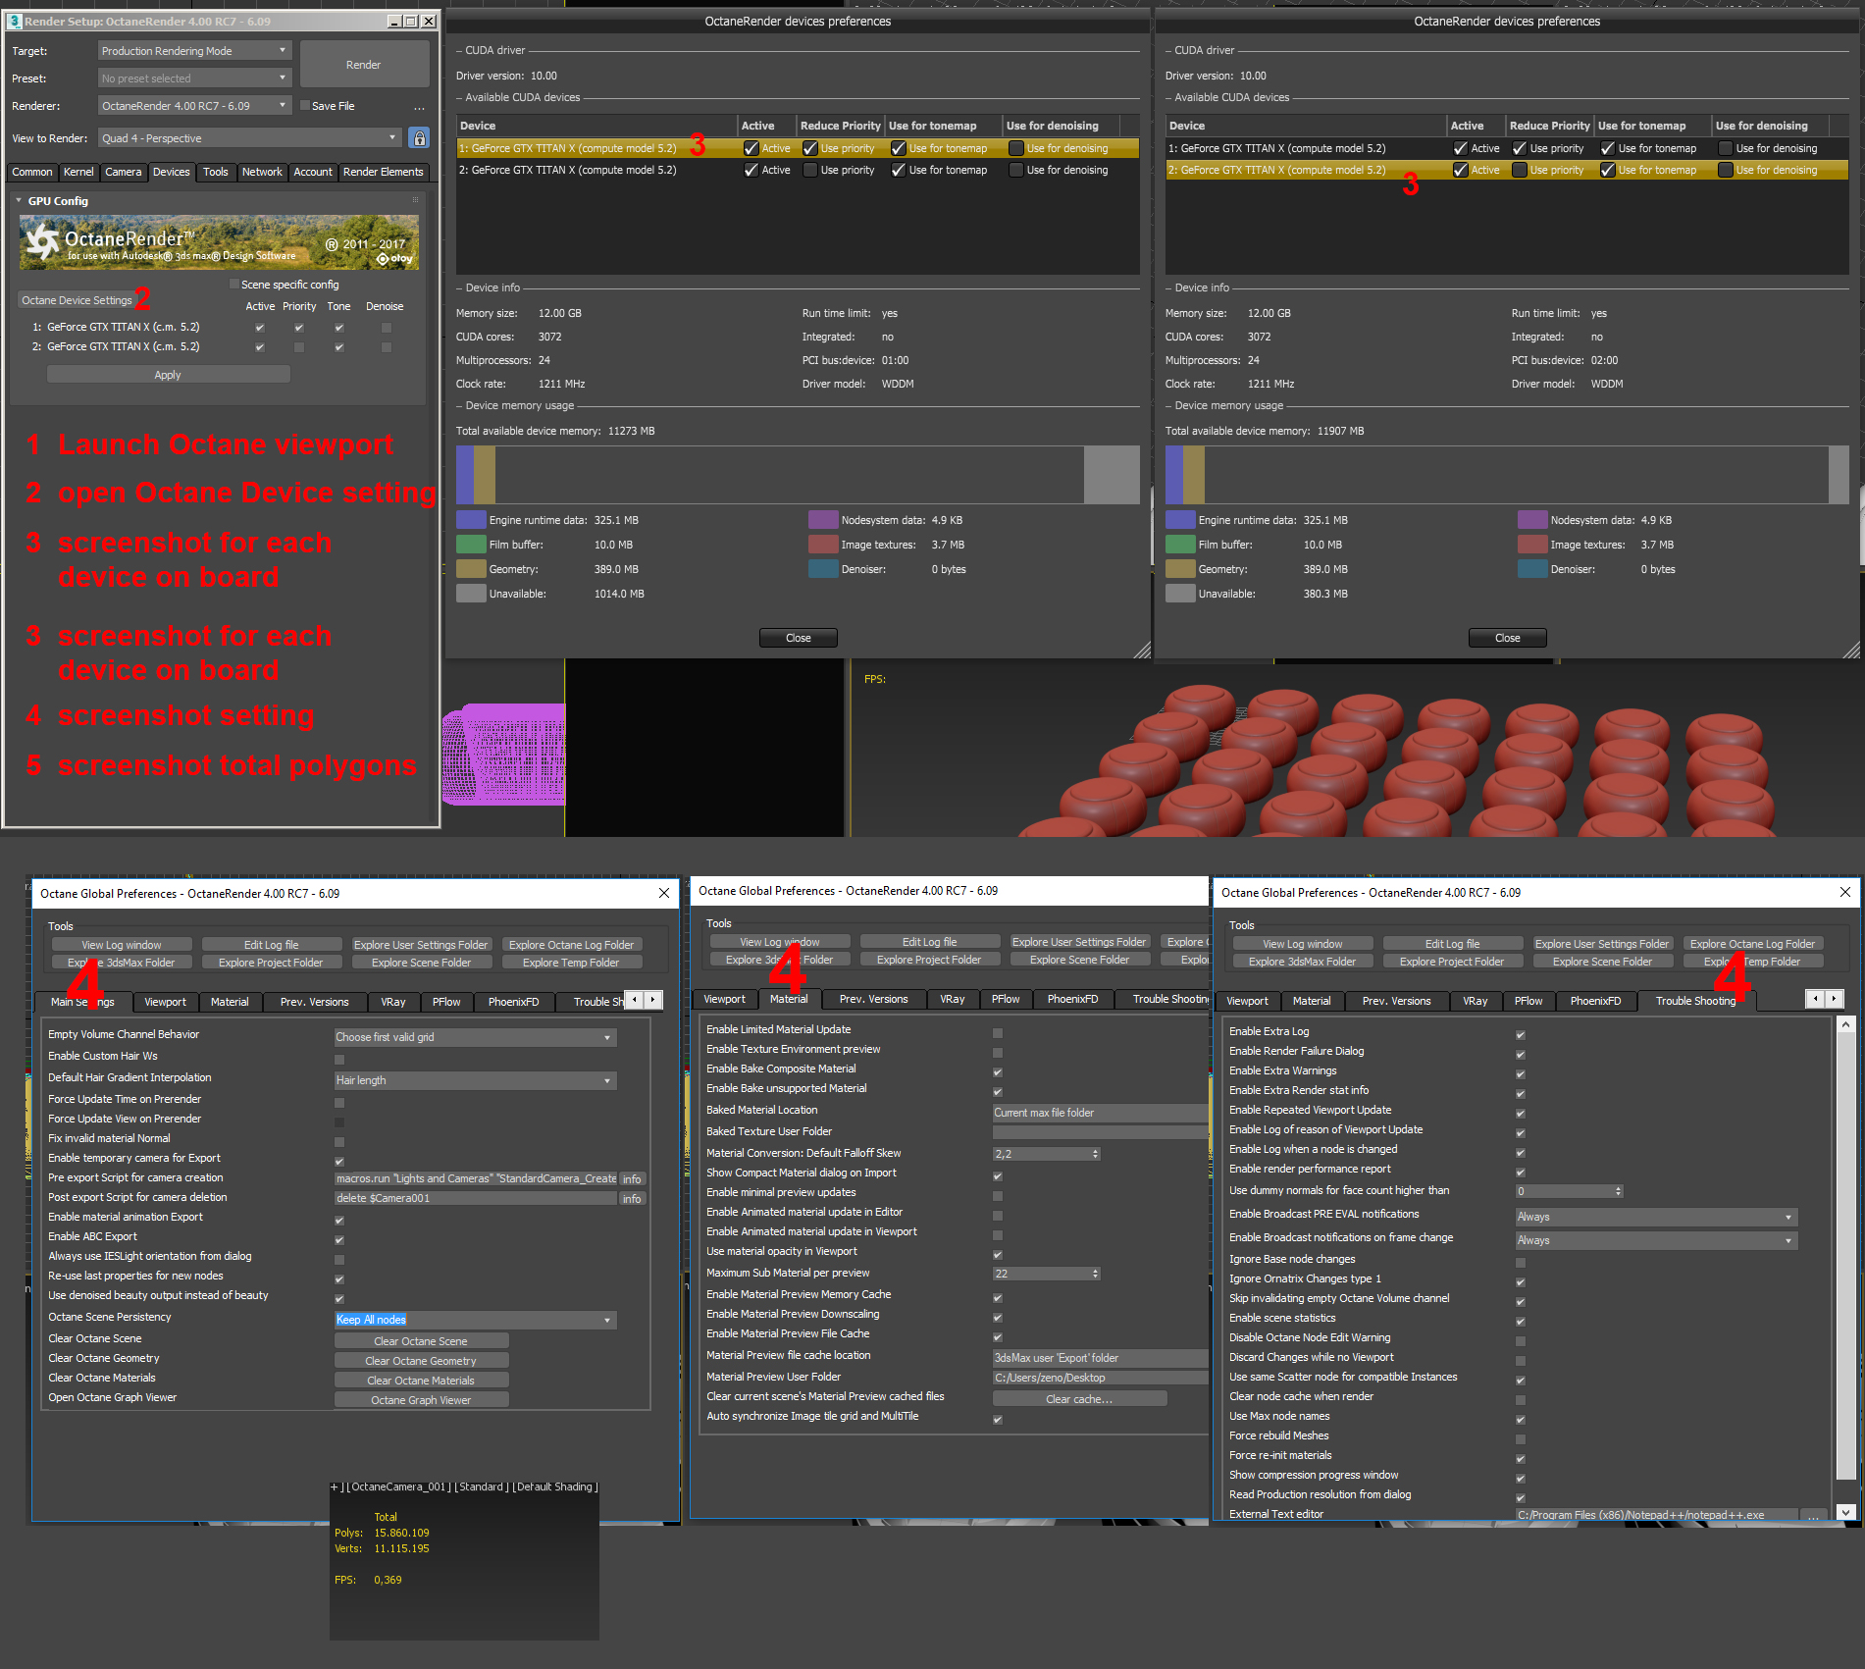Viewport: 1865px width, 1669px height.
Task: Open the Kernel tab in Render Setup
Action: [78, 172]
